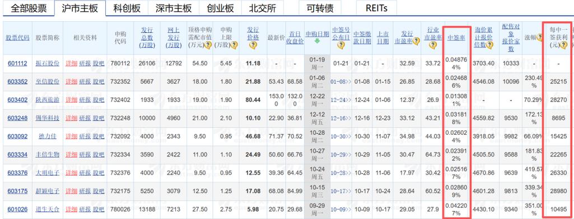
Task: Open help icon beside 询价累计报价倍数 header
Action: 489,45
